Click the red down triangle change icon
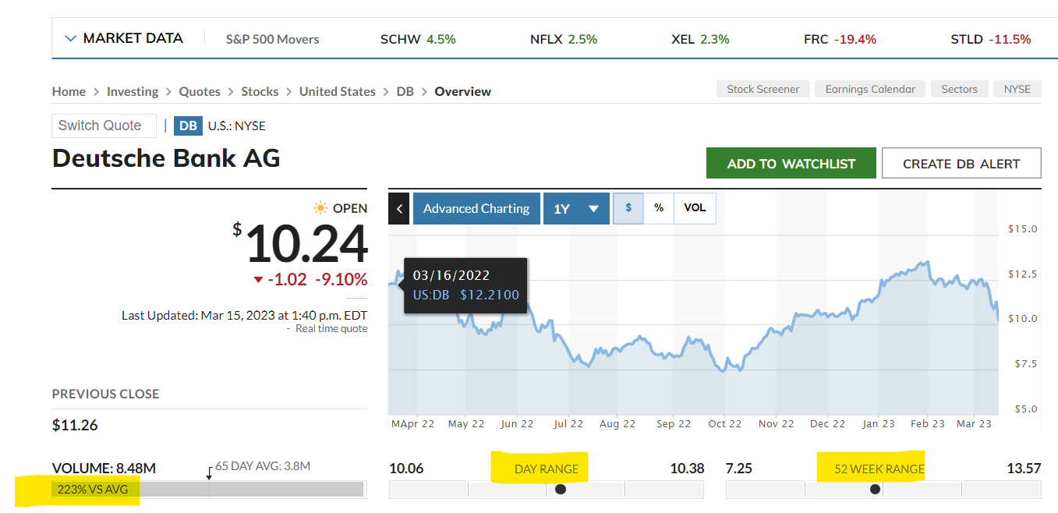The height and width of the screenshot is (513, 1058). (258, 280)
